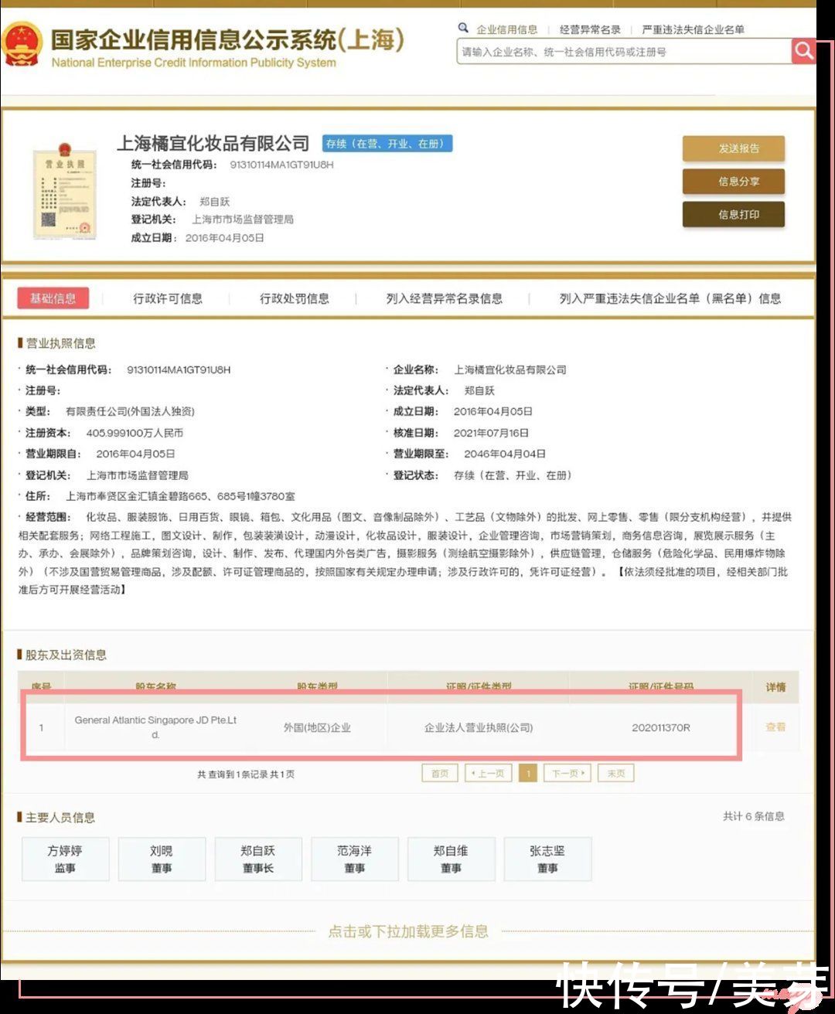The image size is (835, 1014).
Task: Click 查看 link for General Atlantic shareholder
Action: point(775,727)
